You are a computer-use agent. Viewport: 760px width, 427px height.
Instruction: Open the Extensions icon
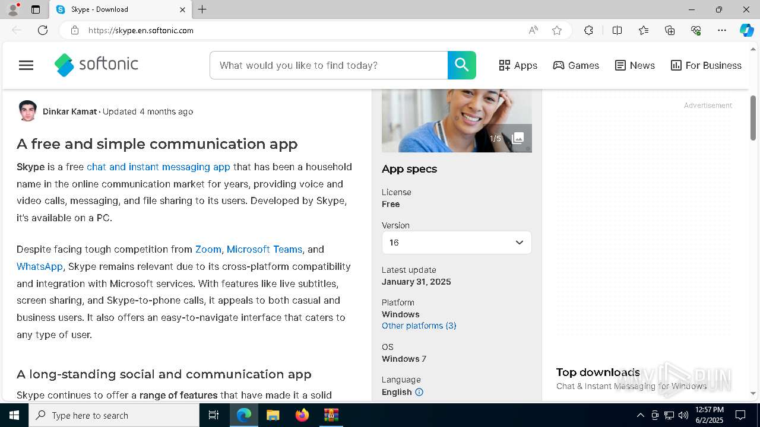pyautogui.click(x=588, y=30)
